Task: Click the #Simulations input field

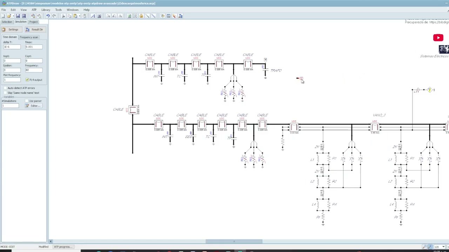Action: click(x=11, y=106)
